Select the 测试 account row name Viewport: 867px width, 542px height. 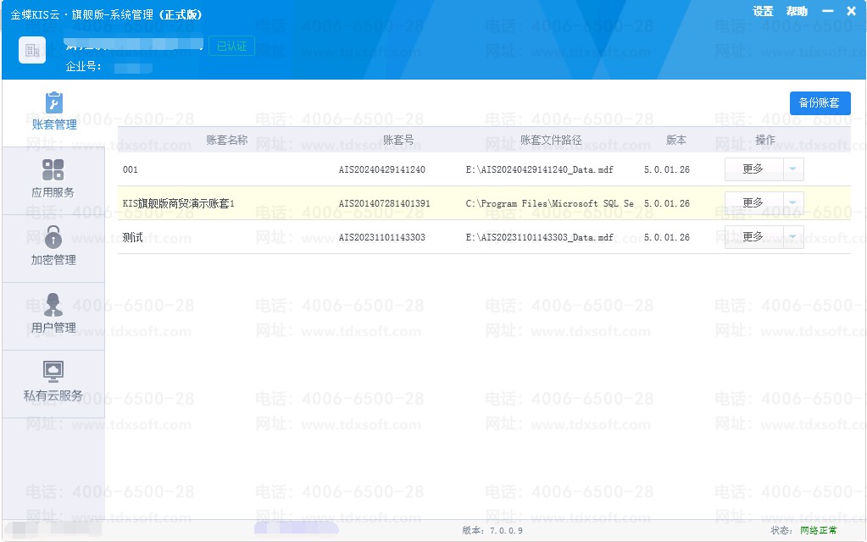(133, 238)
